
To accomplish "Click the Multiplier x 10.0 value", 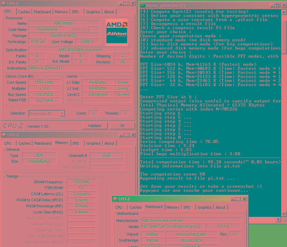I will [44, 88].
